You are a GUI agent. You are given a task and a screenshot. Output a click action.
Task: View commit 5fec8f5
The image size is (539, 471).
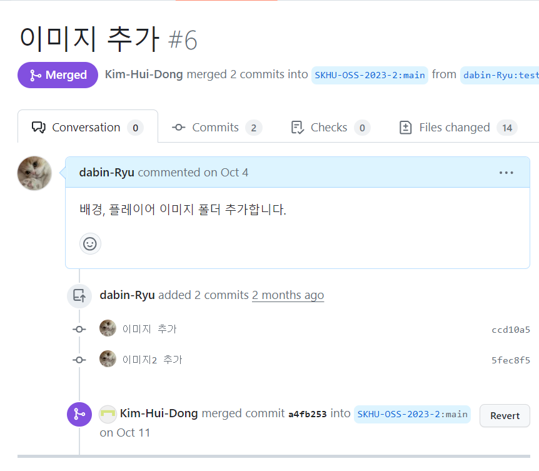pyautogui.click(x=511, y=360)
